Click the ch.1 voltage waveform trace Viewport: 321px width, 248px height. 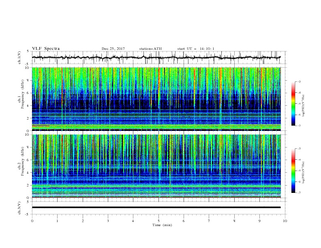click(156, 58)
